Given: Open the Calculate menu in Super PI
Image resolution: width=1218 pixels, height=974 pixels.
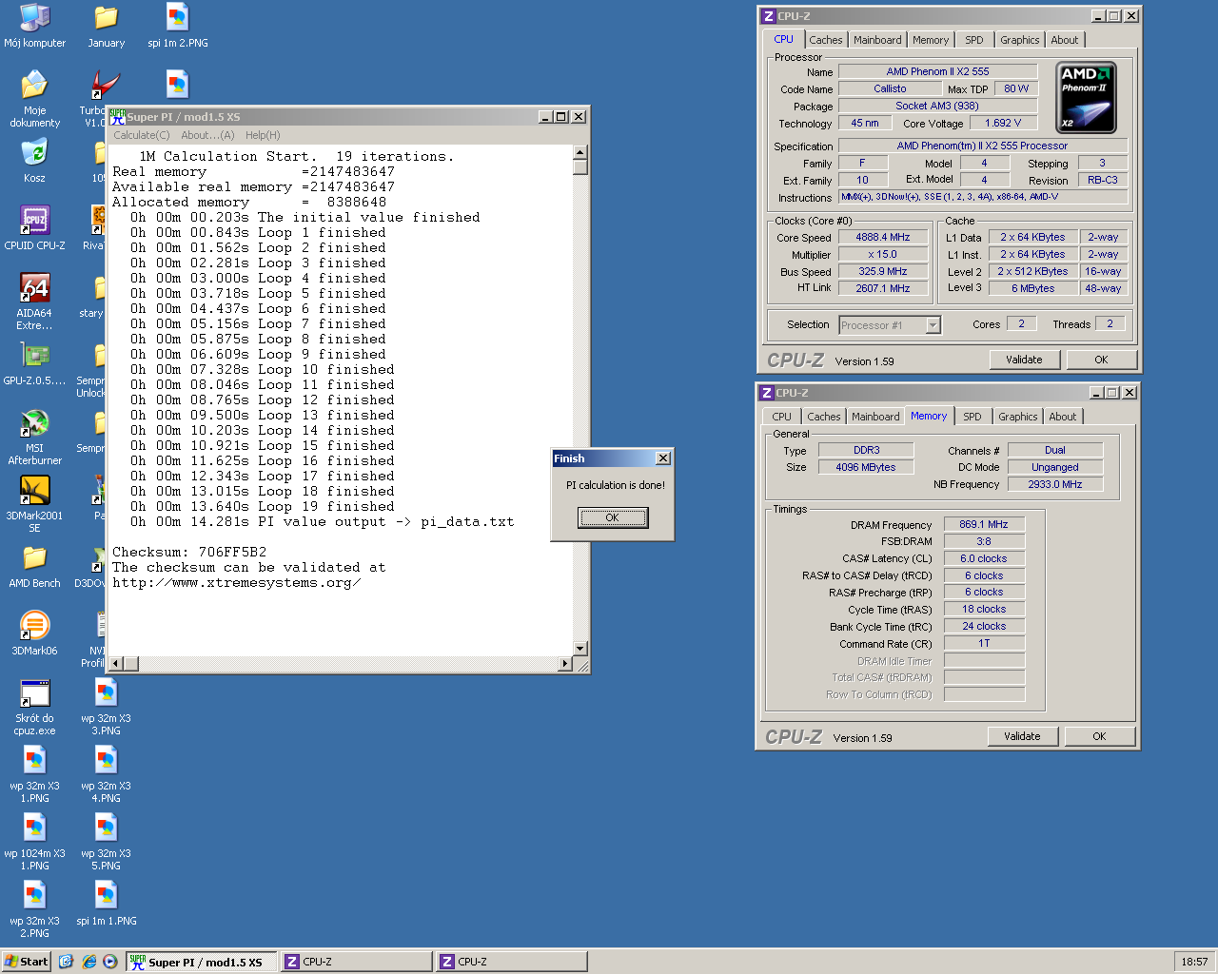Looking at the screenshot, I should click(141, 135).
